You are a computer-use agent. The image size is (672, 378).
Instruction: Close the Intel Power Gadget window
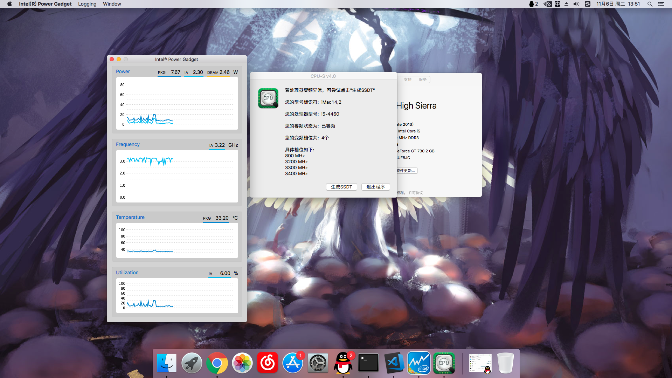tap(112, 59)
